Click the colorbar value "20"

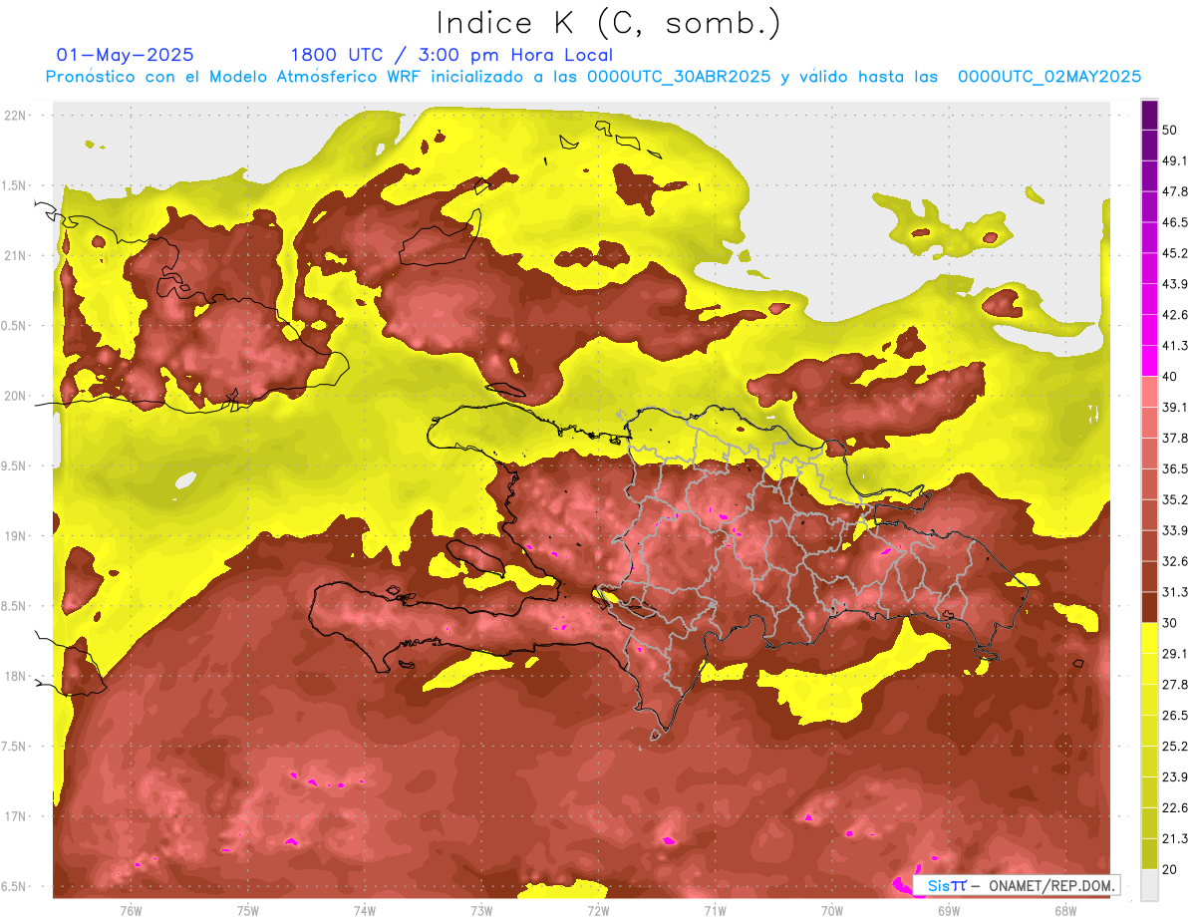click(1170, 870)
